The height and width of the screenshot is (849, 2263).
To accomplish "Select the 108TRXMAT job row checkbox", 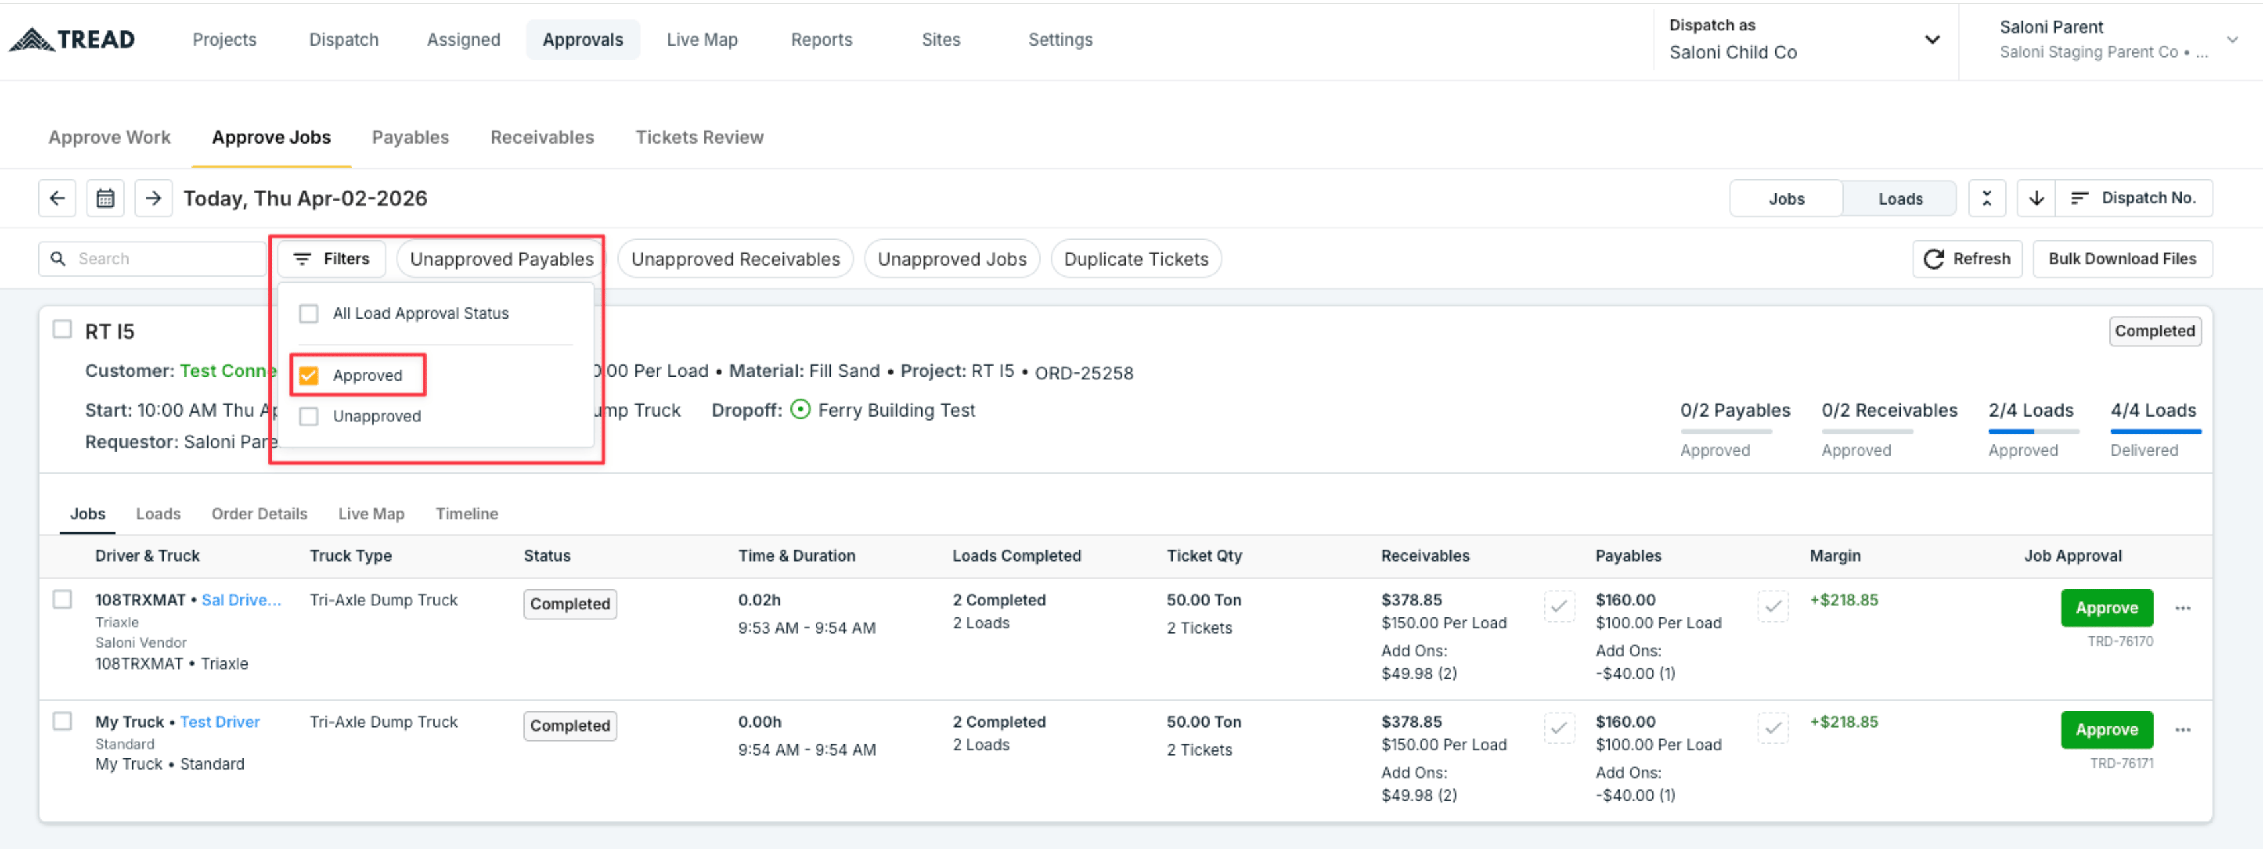I will (x=62, y=599).
